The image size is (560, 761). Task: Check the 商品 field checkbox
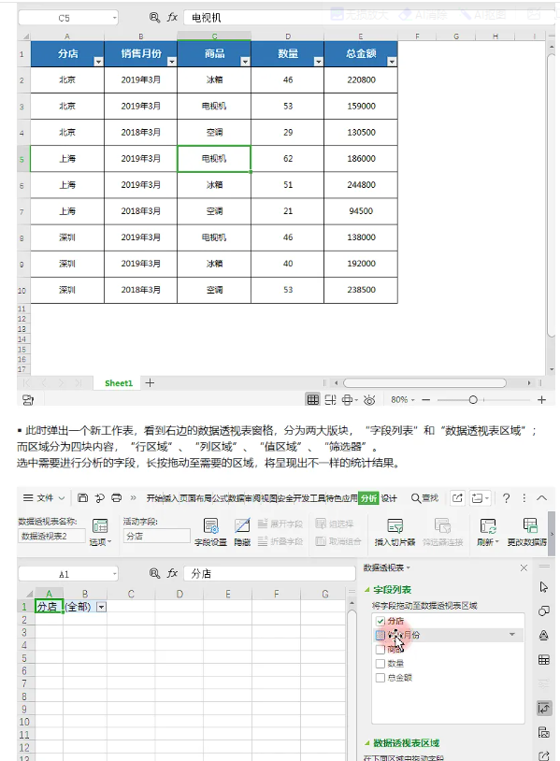[x=381, y=650]
